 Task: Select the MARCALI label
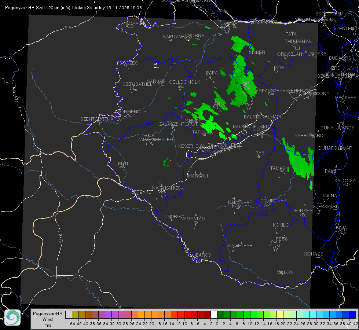[x=198, y=176]
